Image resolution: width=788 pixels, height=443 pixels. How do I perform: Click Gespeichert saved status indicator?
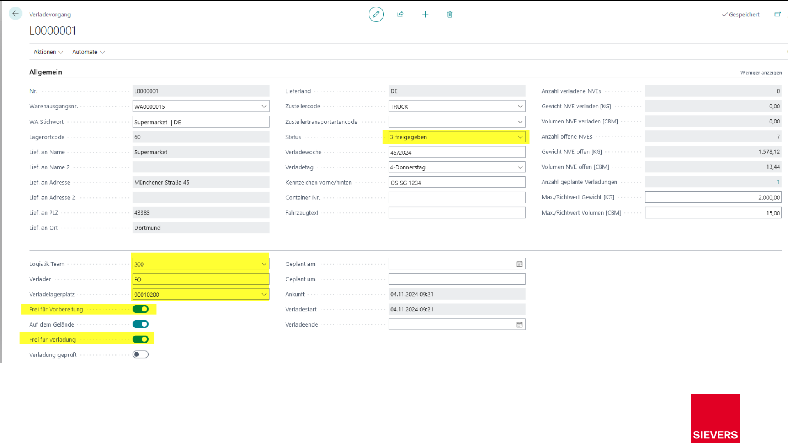[x=741, y=14]
